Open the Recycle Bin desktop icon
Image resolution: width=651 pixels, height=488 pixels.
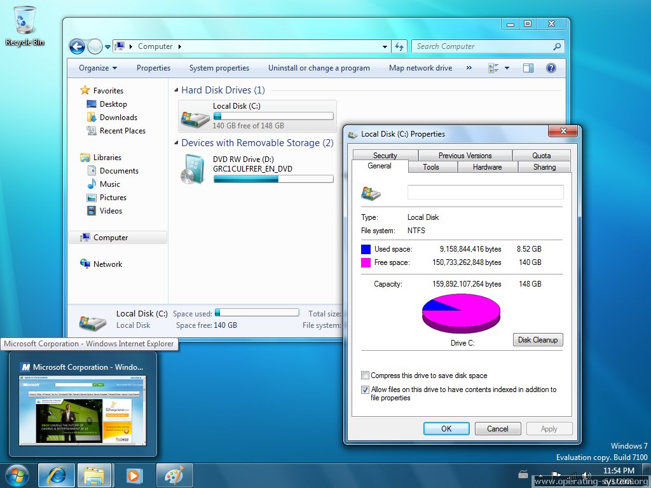coord(25,25)
